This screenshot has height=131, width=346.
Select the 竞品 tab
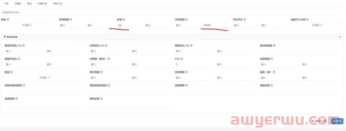(29, 4)
